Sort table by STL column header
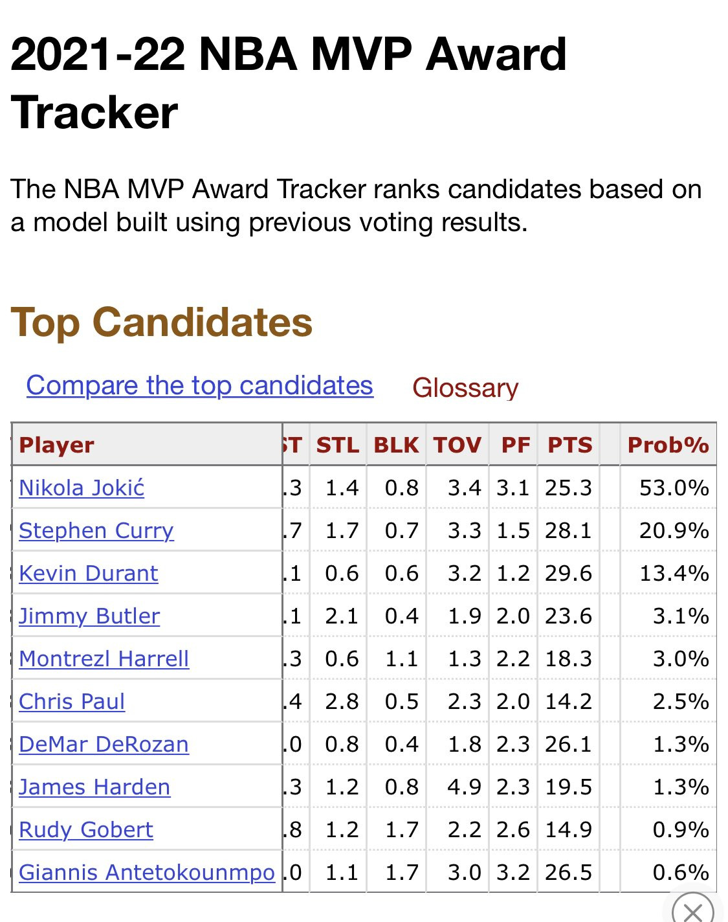 (338, 445)
